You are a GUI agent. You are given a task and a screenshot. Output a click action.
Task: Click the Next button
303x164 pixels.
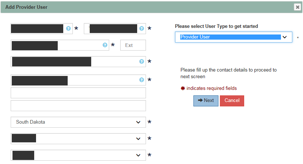(x=206, y=101)
